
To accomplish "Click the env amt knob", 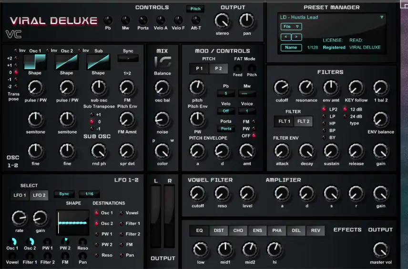I will pos(331,88).
